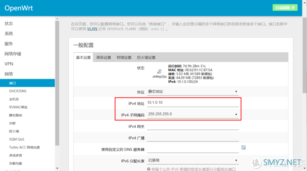This screenshot has width=307, height=171.
Task: Click the MAC 地址 0E:62:91:1C:87:5A text
Action: point(190,70)
